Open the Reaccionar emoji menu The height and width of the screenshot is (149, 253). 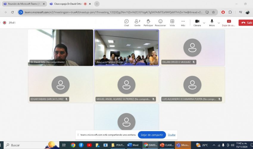[160, 23]
